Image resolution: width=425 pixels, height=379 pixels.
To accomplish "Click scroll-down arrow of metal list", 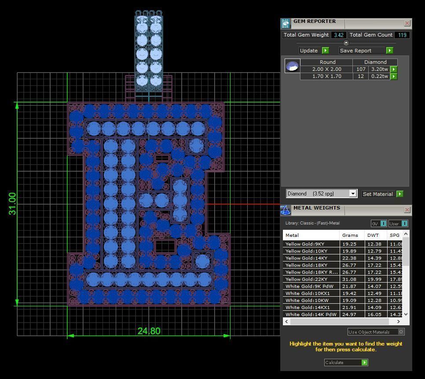I will click(406, 314).
